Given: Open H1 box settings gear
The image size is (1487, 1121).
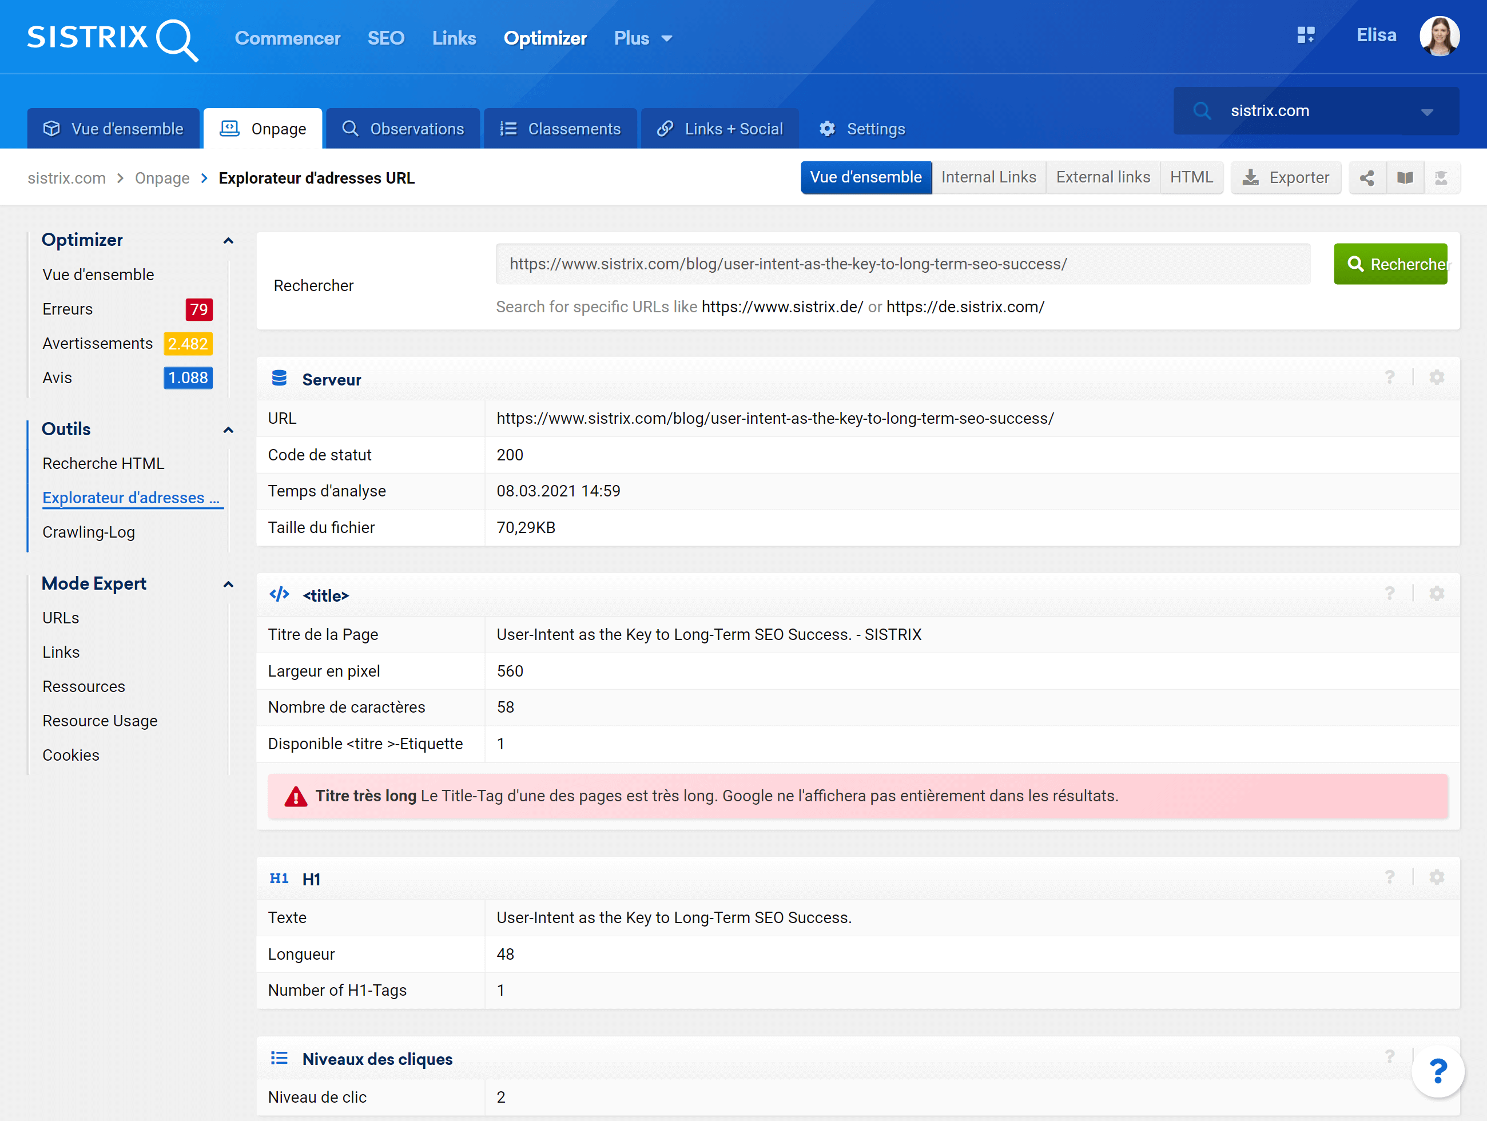Looking at the screenshot, I should (1437, 877).
